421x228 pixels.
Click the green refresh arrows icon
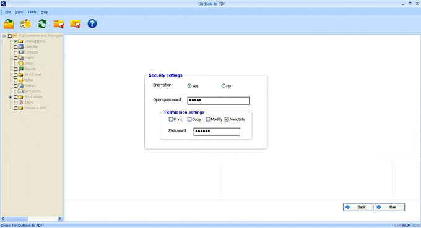tap(42, 24)
